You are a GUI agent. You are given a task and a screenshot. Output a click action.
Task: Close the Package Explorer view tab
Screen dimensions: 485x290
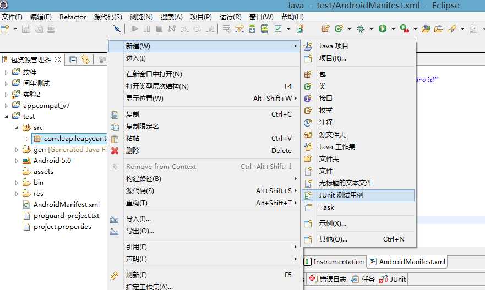58,59
